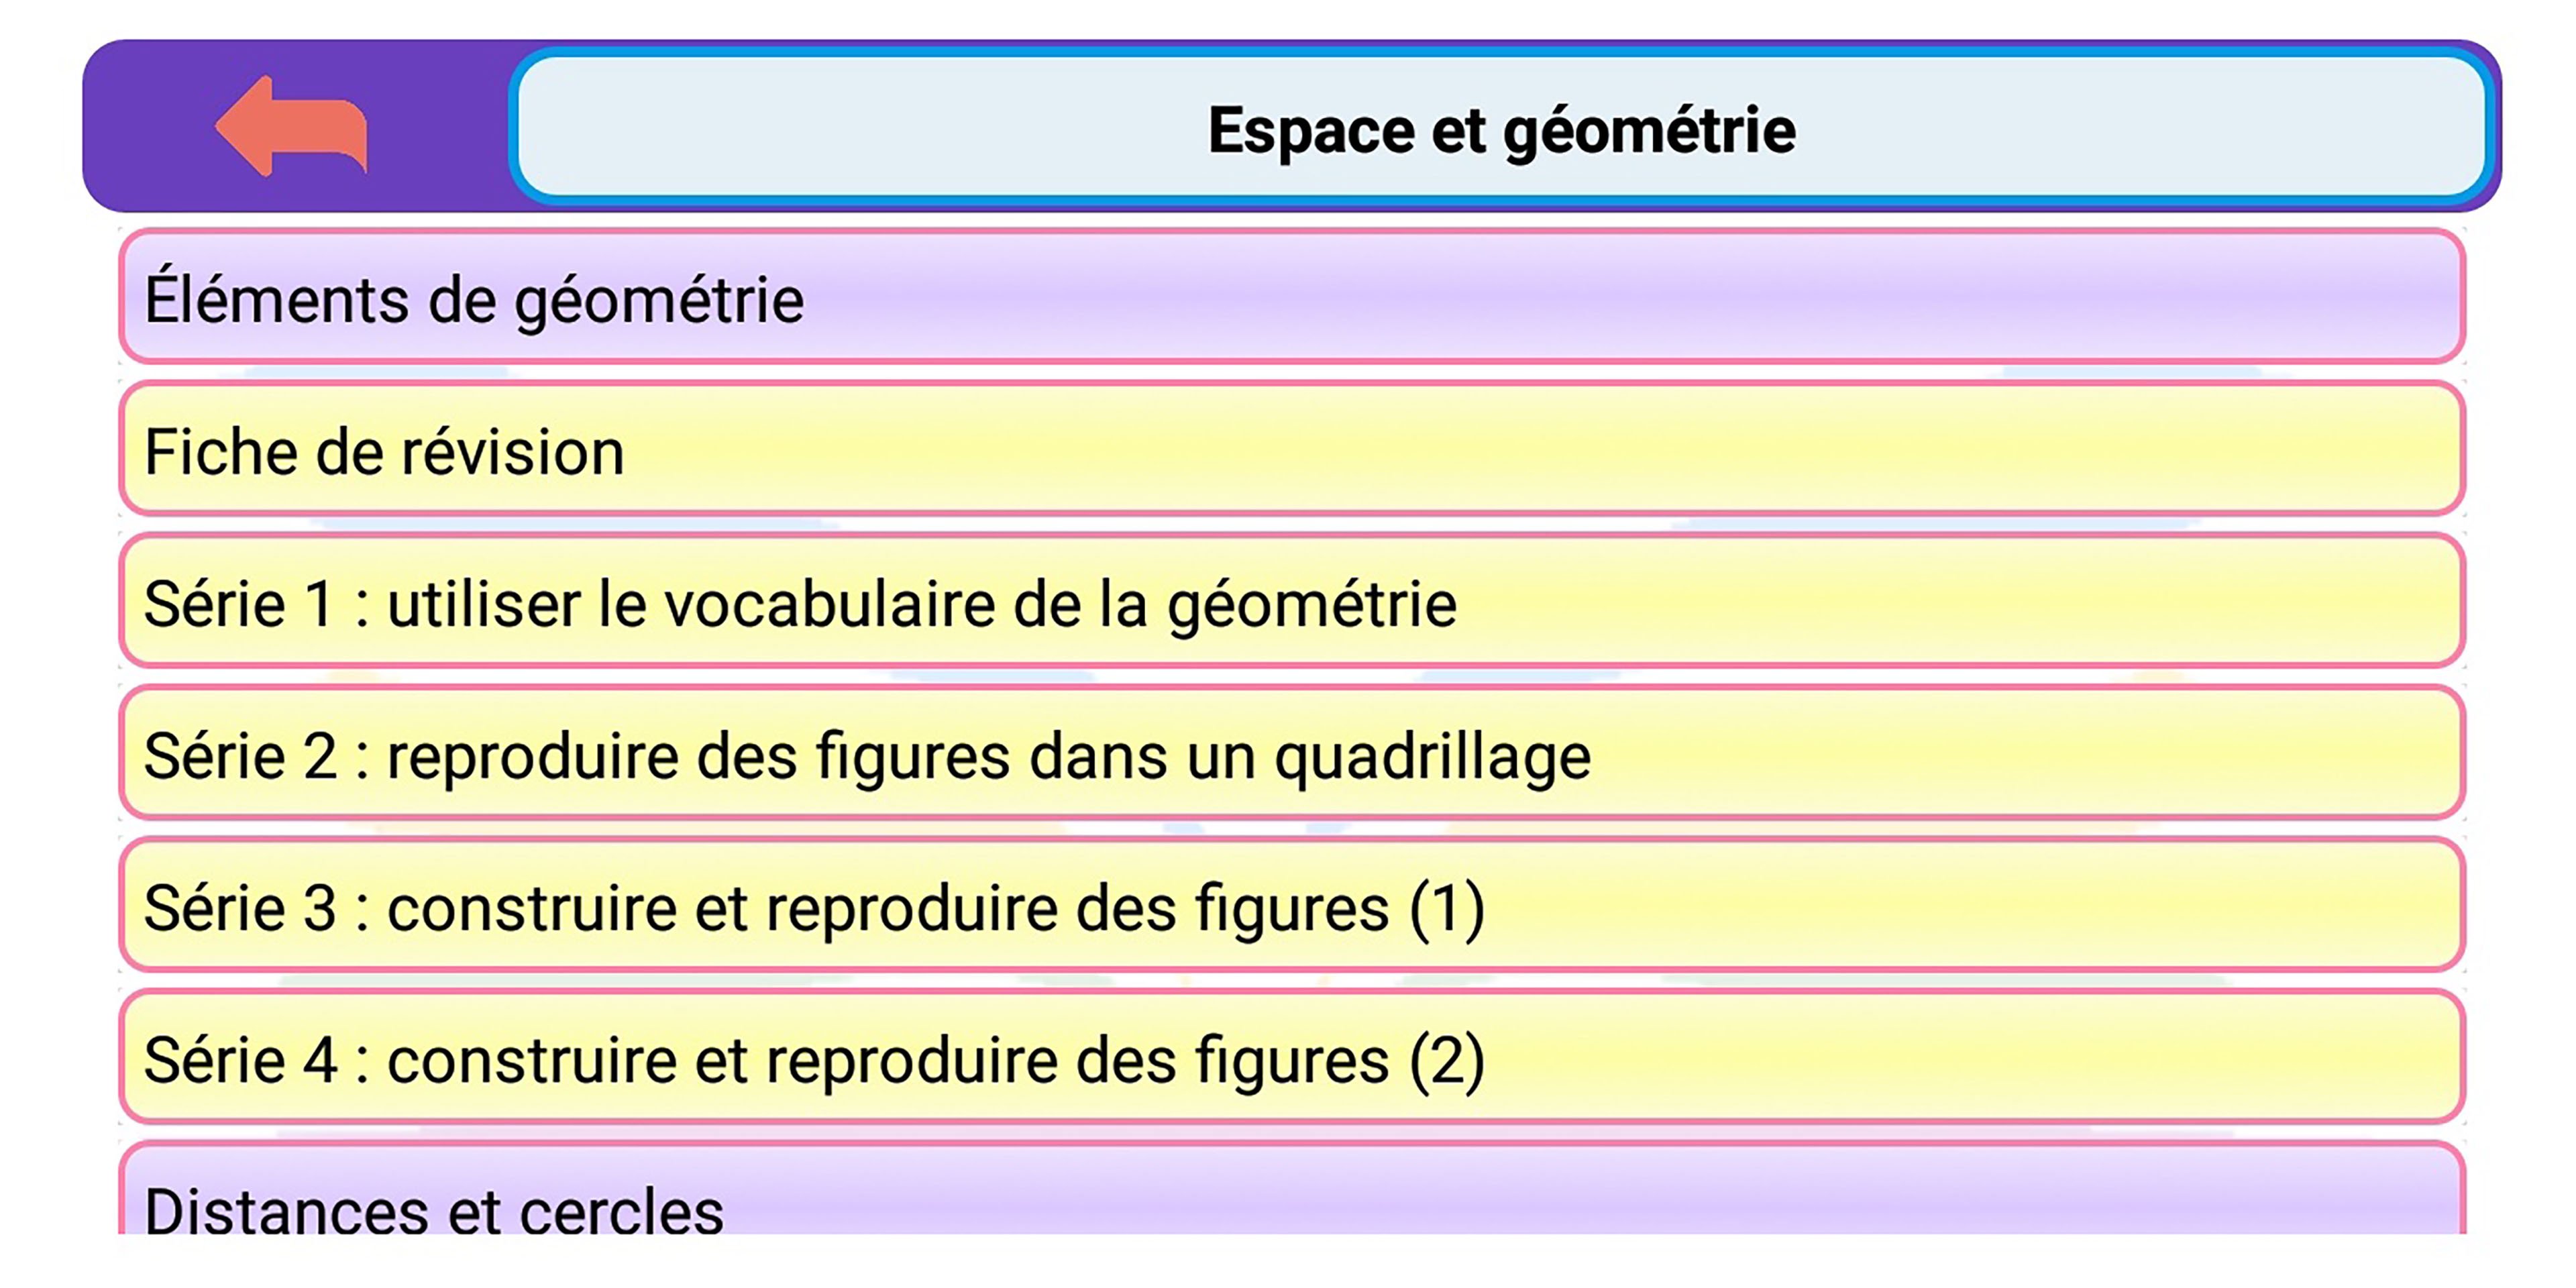Expand the Éléments de géométrie section
2576x1288 pixels.
pyautogui.click(x=1290, y=298)
